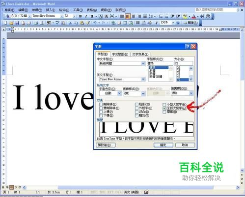The width and height of the screenshot is (245, 197).
Task: Click the 確定 OK button
Action: coord(163,145)
